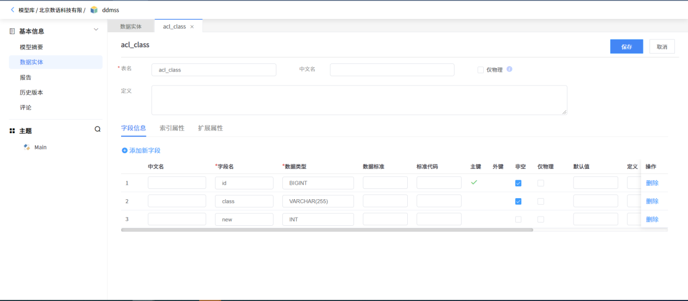Open the 扩展属性 tab
This screenshot has width=688, height=301.
click(211, 128)
